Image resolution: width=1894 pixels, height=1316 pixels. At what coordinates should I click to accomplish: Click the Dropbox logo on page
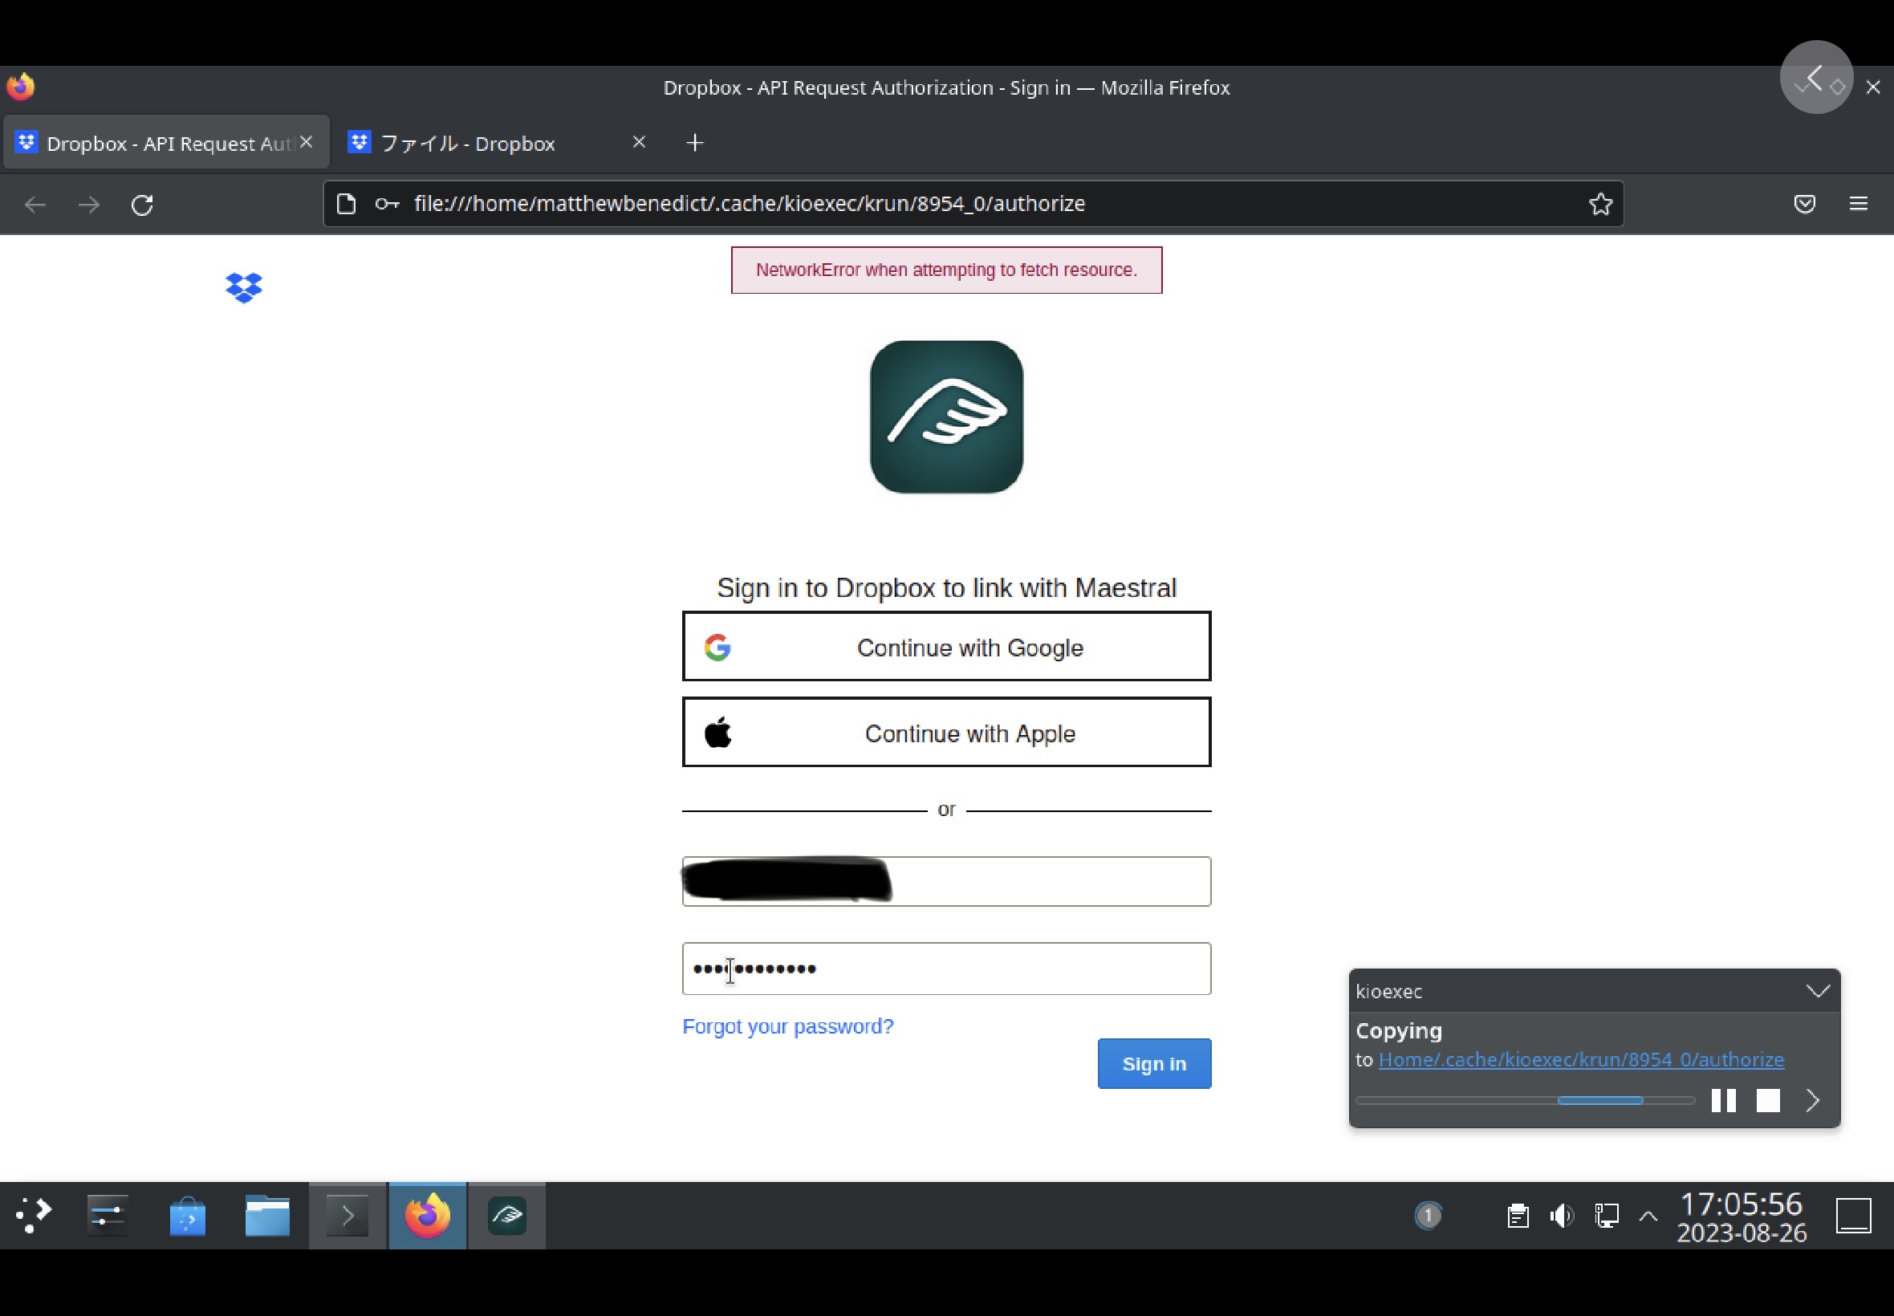[243, 288]
